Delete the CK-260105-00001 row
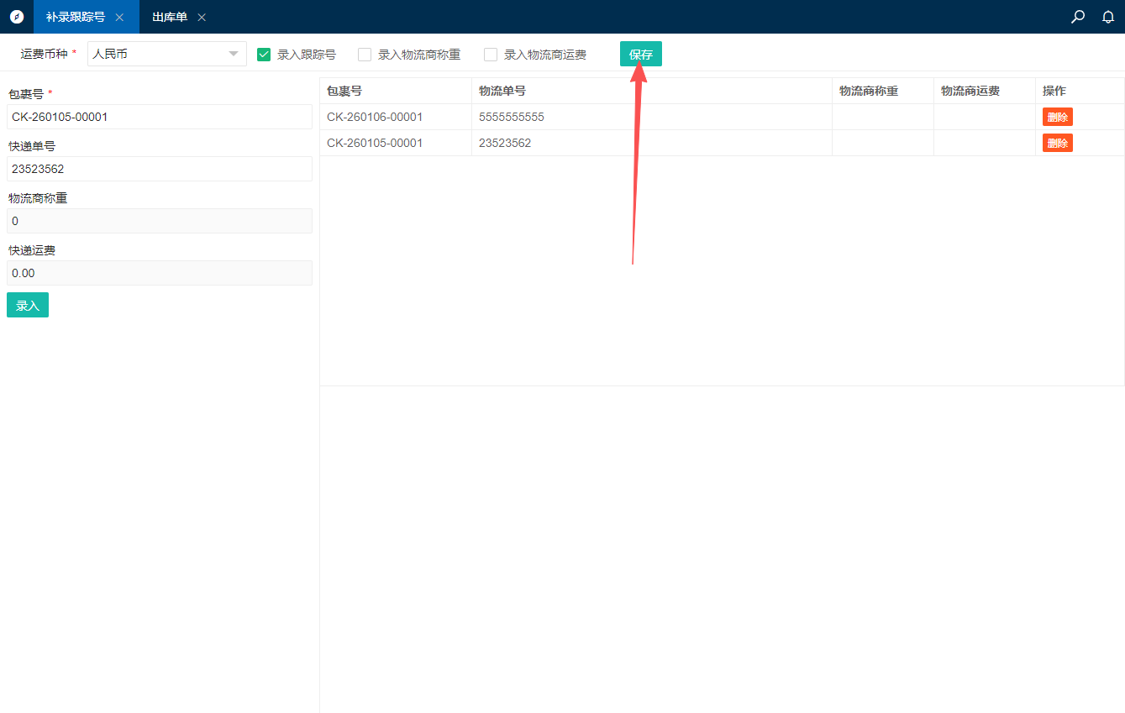This screenshot has height=713, width=1125. click(1057, 143)
